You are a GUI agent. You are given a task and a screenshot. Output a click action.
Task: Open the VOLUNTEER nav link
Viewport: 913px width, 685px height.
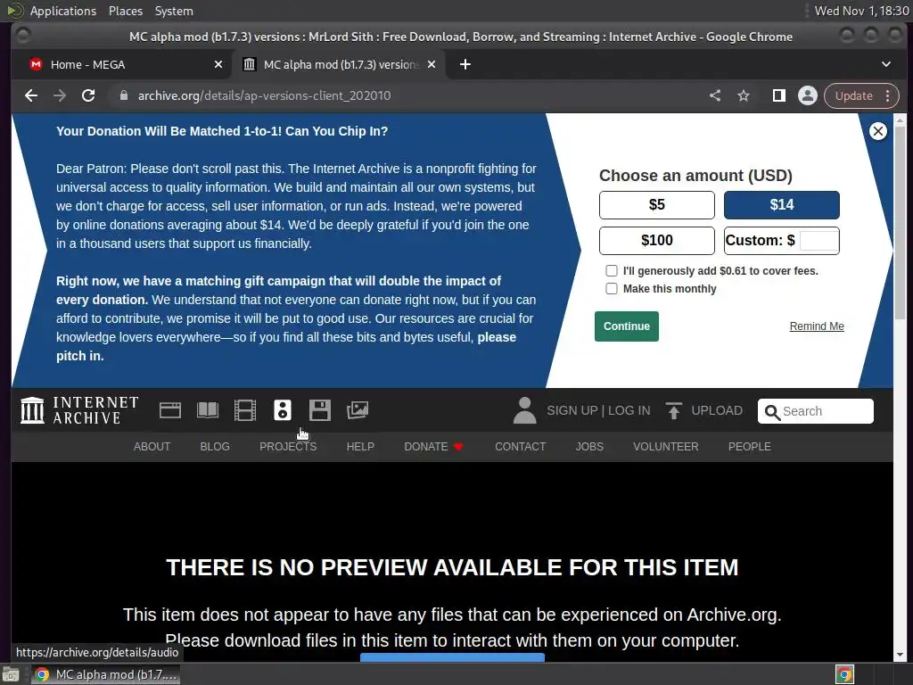pyautogui.click(x=665, y=447)
